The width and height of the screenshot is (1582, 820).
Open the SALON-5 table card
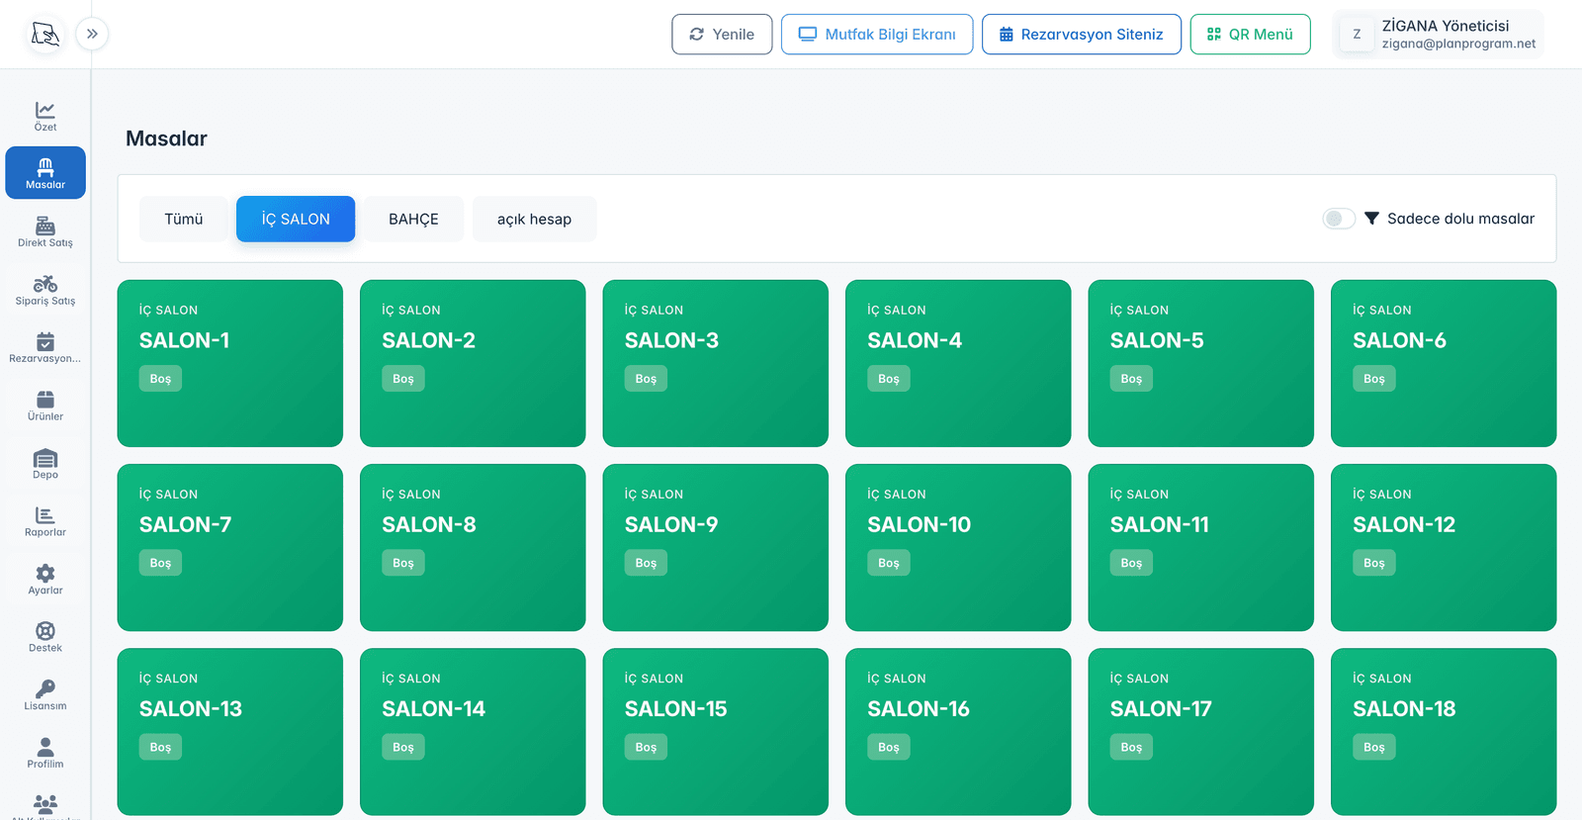[x=1201, y=363]
